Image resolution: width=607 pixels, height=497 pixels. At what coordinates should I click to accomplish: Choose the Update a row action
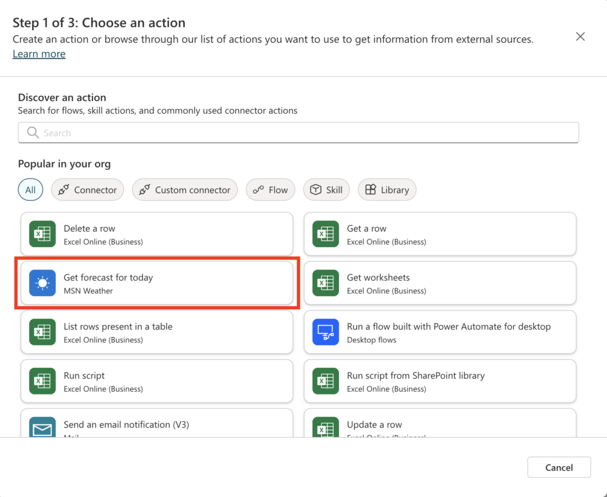click(x=440, y=425)
